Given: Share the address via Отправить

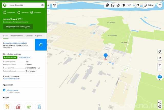Looking at the screenshot, I should click(23, 13).
